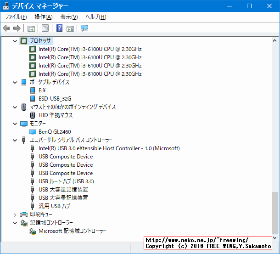Open the ファイル(F) menu
The width and height of the screenshot is (280, 254).
(16, 17)
